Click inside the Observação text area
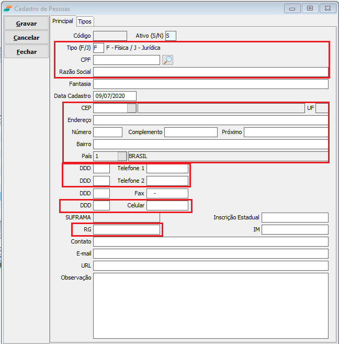 click(210, 305)
